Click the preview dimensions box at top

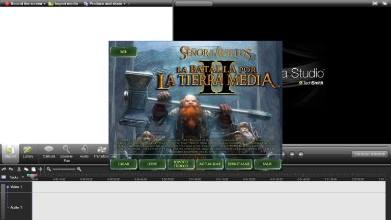point(193,4)
